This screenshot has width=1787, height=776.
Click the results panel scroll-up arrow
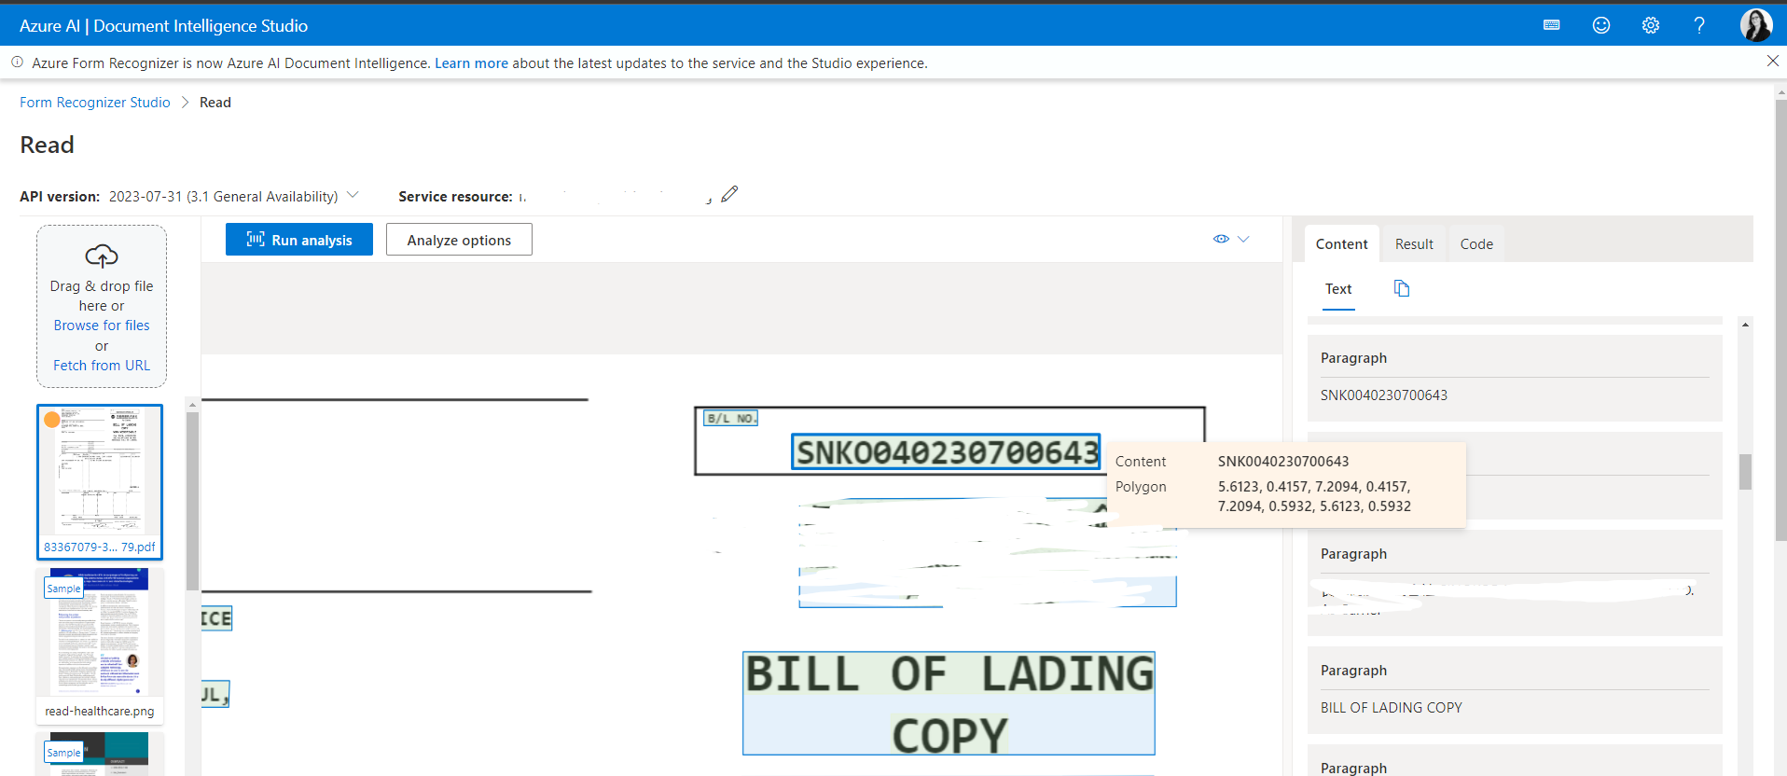(1745, 325)
